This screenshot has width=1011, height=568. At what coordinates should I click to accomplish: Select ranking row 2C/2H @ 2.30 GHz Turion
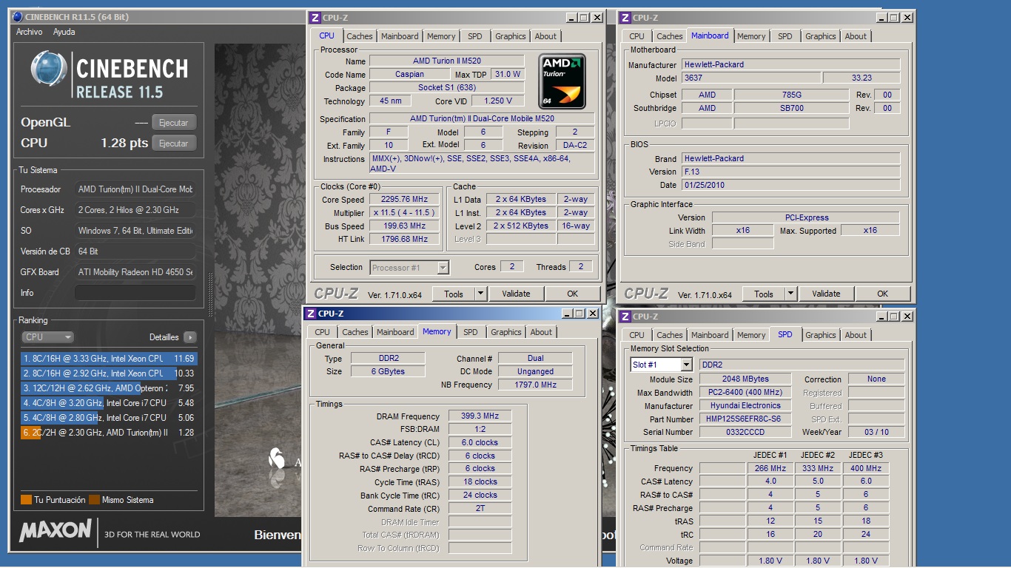pyautogui.click(x=109, y=433)
